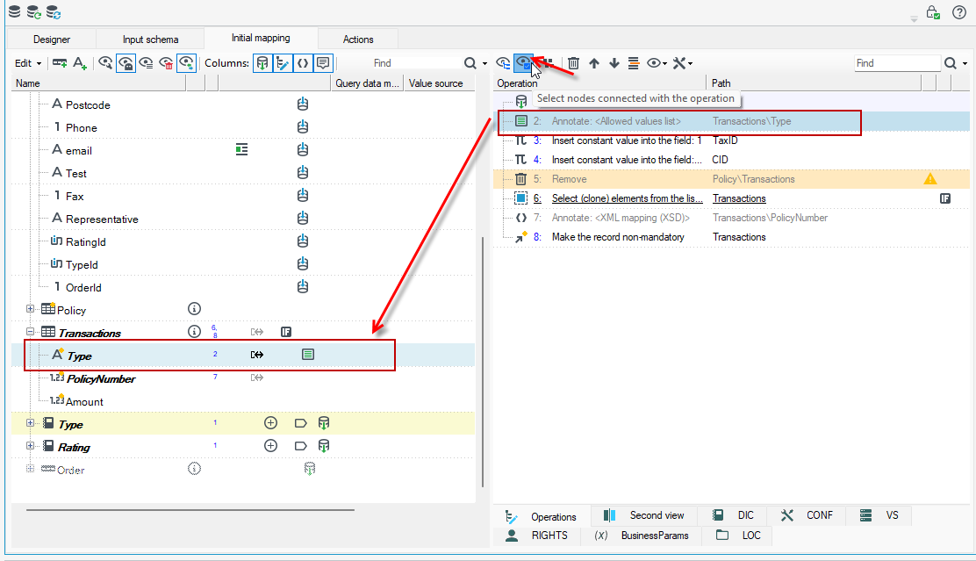The height and width of the screenshot is (561, 976).
Task: Move the operation up with the up arrow
Action: coord(594,63)
